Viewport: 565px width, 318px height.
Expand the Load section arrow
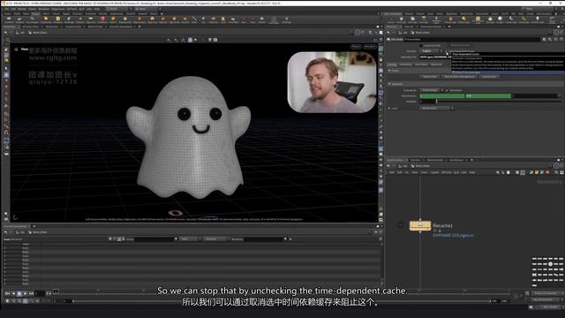[389, 108]
